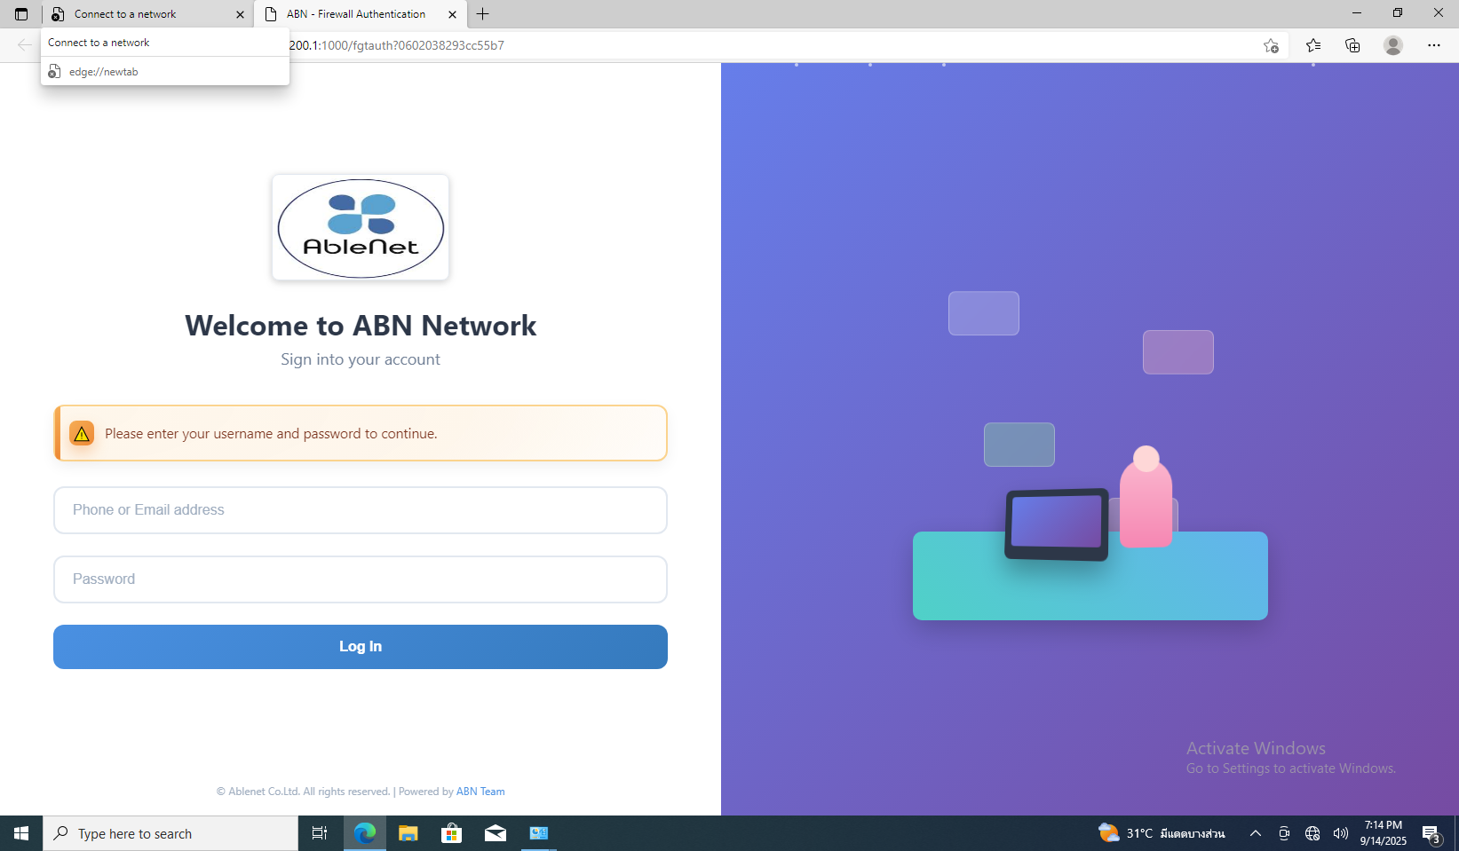Screen dimensions: 1459x851
Task: Switch to the Connect to a network tab
Action: pos(147,14)
